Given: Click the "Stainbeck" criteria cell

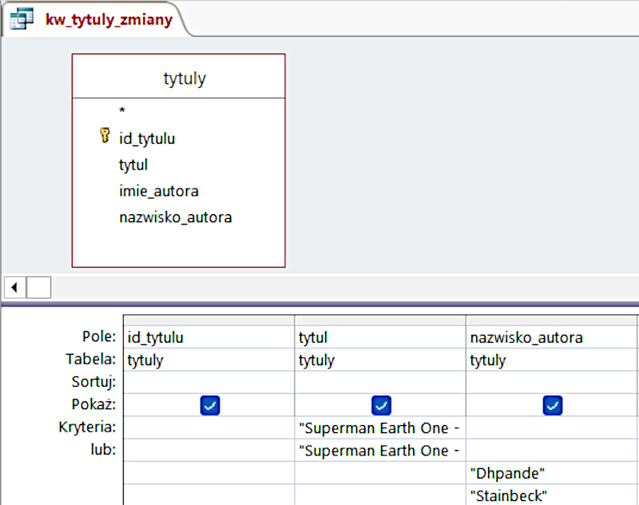Looking at the screenshot, I should tap(551, 495).
